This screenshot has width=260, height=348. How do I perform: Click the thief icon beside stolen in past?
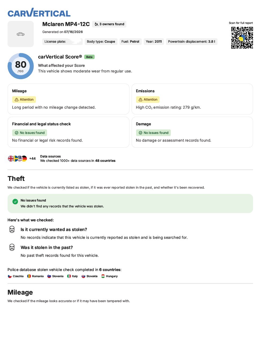pos(12,247)
